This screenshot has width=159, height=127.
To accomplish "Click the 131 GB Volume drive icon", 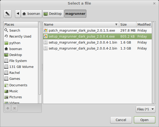I will point(6,67).
